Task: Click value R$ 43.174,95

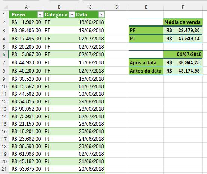Action: [183, 71]
